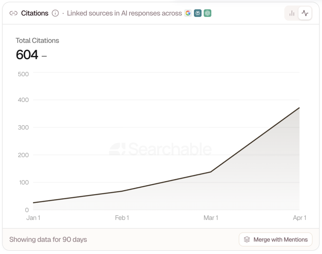Click the 200 y-axis label

pyautogui.click(x=23, y=155)
